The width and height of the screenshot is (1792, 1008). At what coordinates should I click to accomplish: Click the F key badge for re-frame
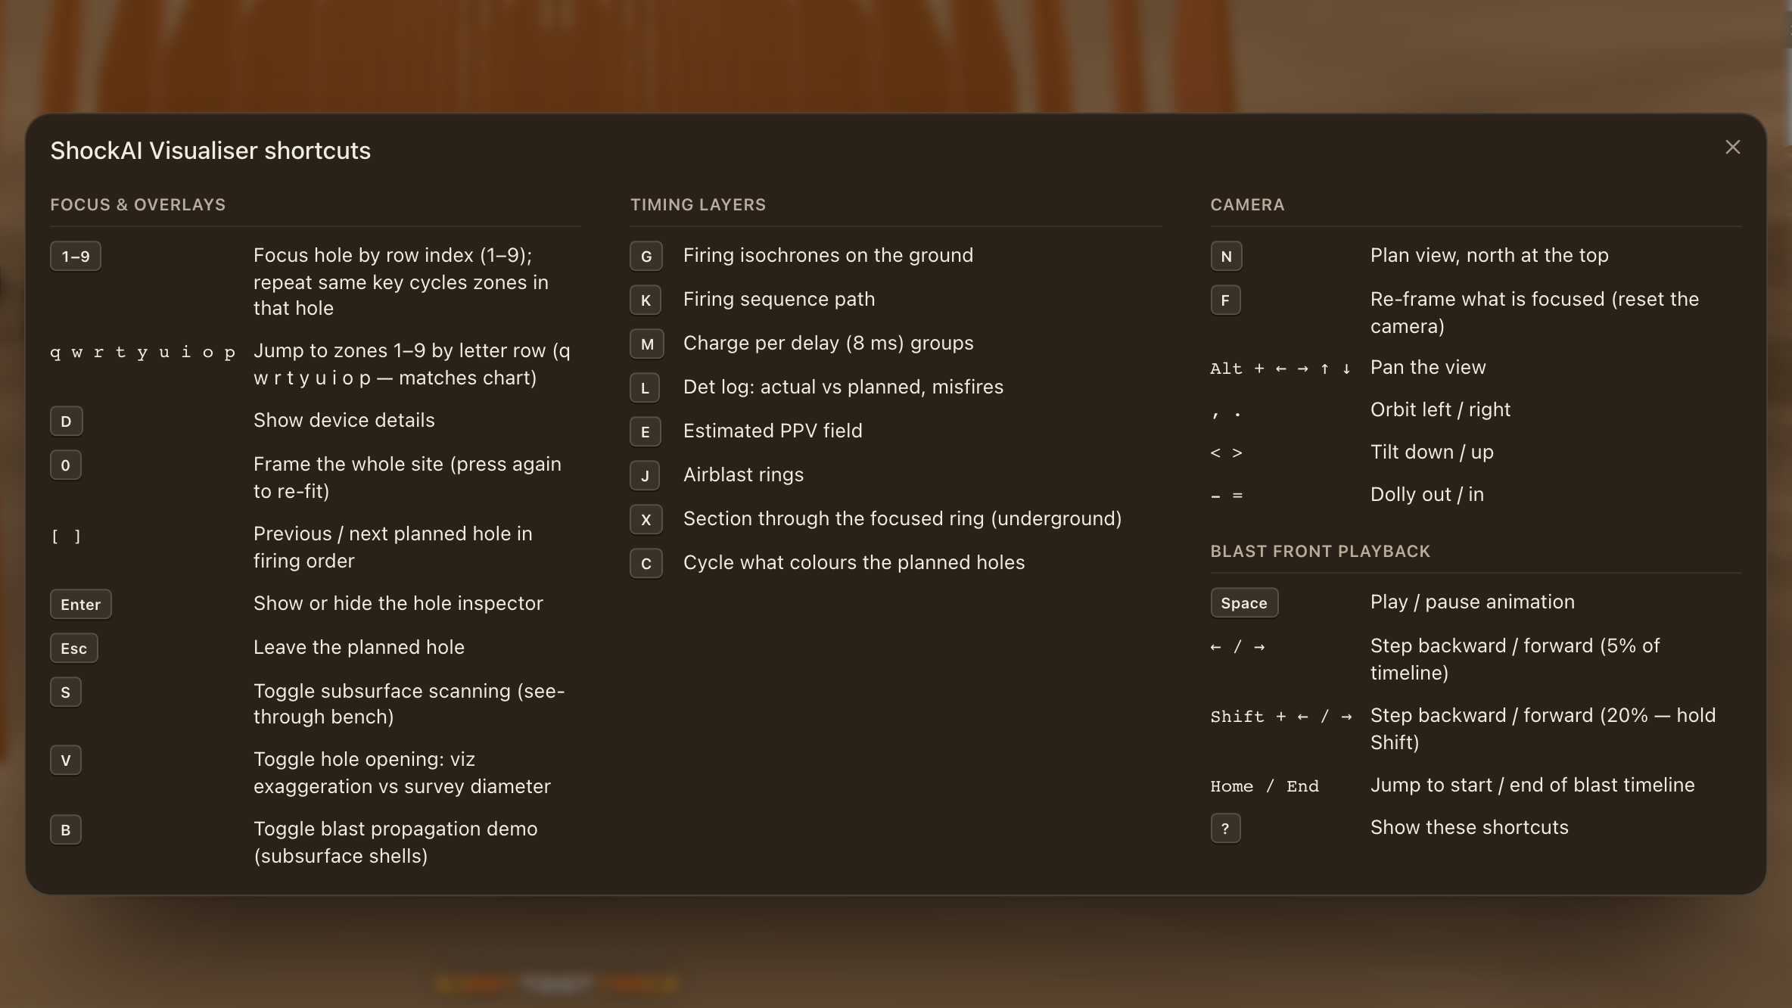pos(1226,300)
